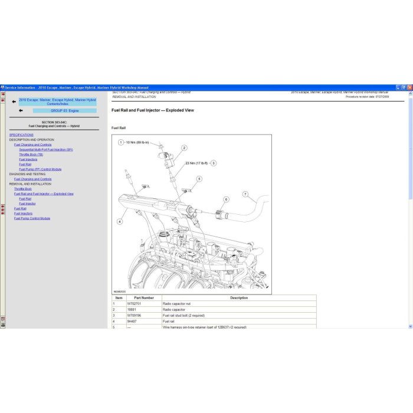The image size is (413, 413).
Task: Click the '10 Nm (89 lb-in)' torque label
Action: 137,143
